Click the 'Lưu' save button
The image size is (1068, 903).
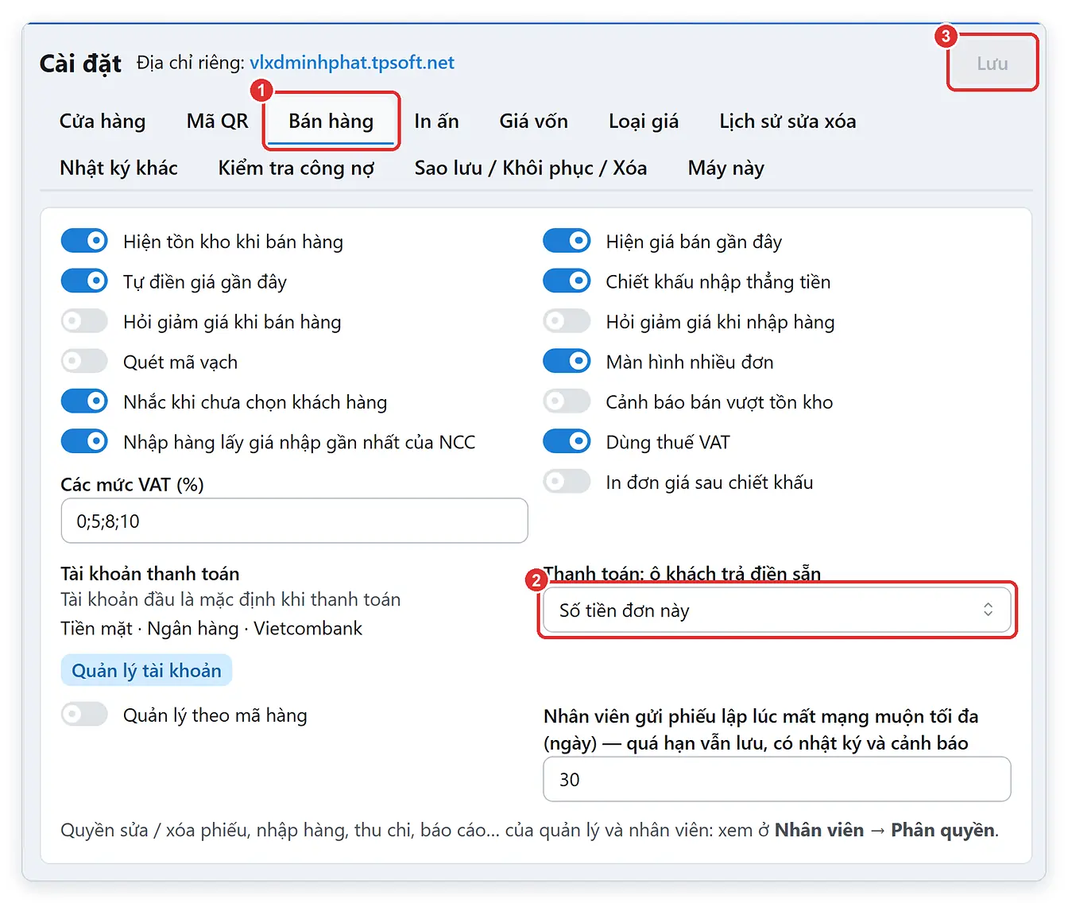pyautogui.click(x=993, y=64)
